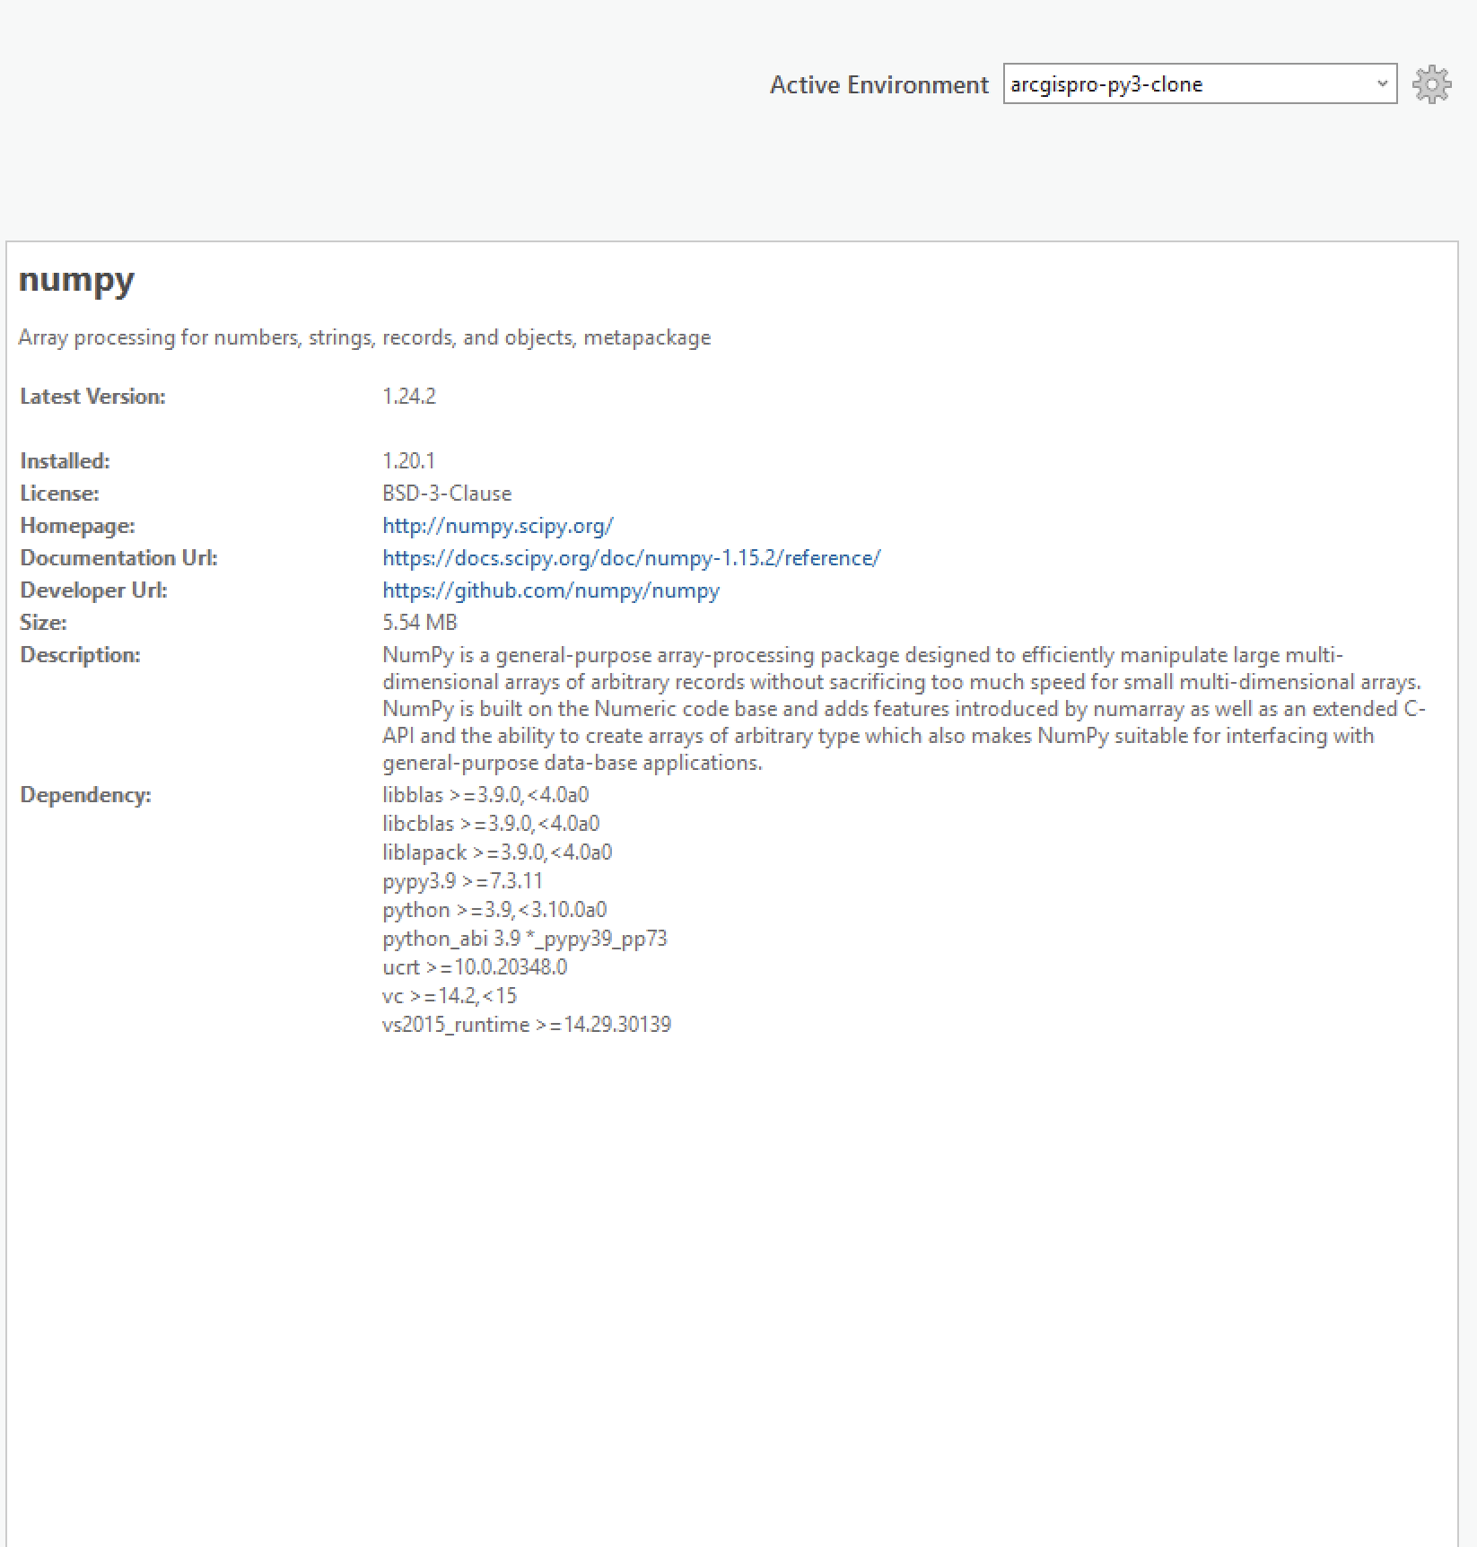Select the python_abi dependency entry
The height and width of the screenshot is (1547, 1477).
click(524, 939)
